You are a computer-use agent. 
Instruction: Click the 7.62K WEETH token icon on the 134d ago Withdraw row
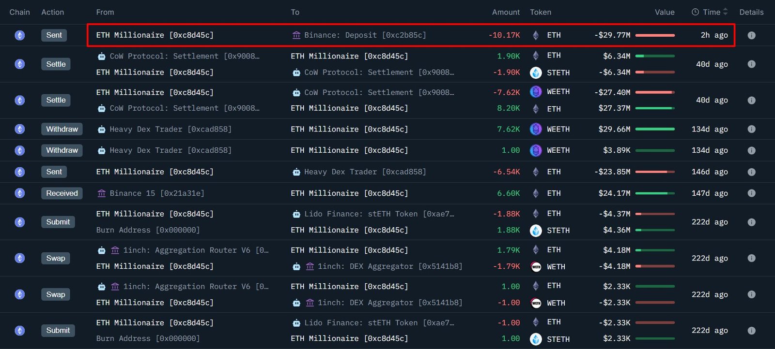tap(536, 129)
